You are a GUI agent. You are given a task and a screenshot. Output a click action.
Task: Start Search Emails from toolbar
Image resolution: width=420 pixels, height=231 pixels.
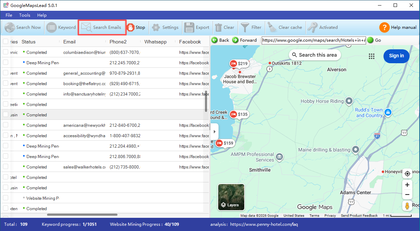point(102,27)
